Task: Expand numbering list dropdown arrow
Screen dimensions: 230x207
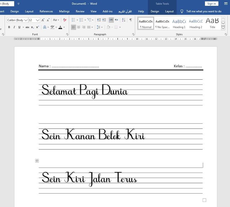Action: [85, 20]
